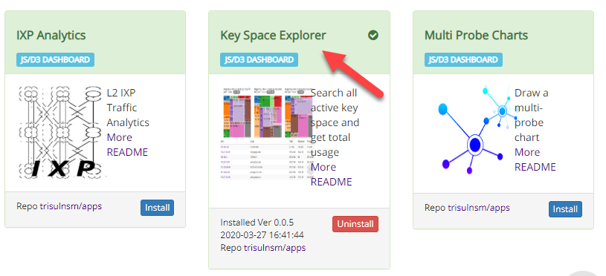606x276 pixels.
Task: Open trisulnsm/apps repo link under Multi Probe Charts
Action: (x=479, y=208)
